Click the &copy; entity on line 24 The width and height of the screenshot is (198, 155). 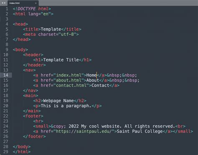click(x=58, y=126)
